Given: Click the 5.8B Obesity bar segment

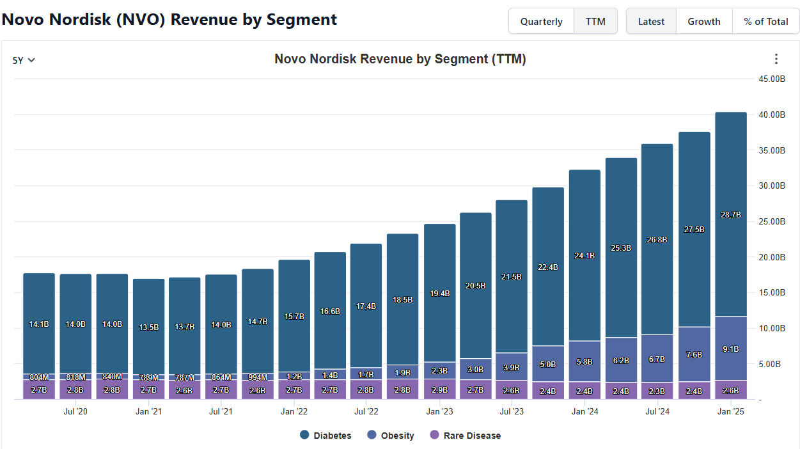Looking at the screenshot, I should 584,361.
